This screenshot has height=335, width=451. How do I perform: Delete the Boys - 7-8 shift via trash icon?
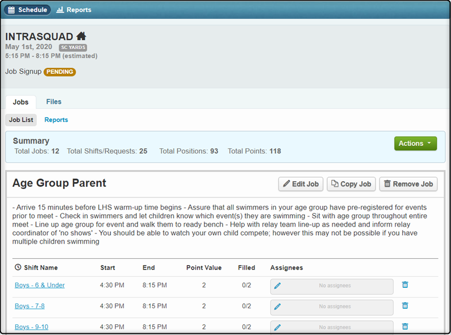pos(405,305)
